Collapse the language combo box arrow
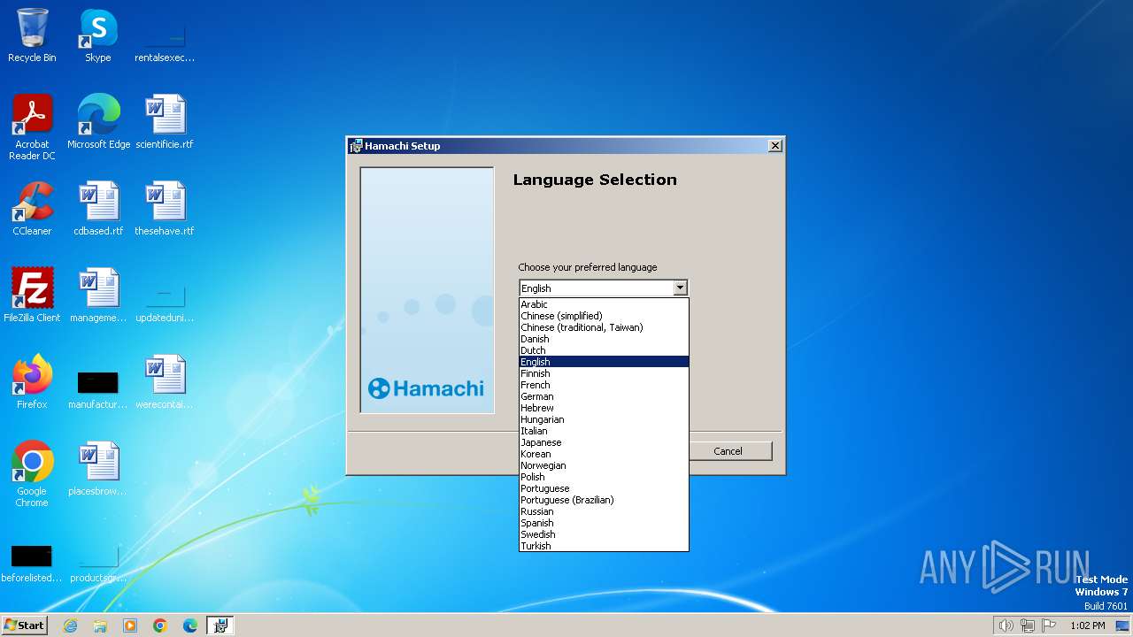This screenshot has width=1133, height=637. pos(680,288)
